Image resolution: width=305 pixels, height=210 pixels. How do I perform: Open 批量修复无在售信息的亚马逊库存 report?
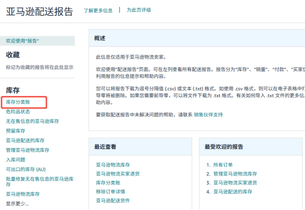tap(40, 181)
